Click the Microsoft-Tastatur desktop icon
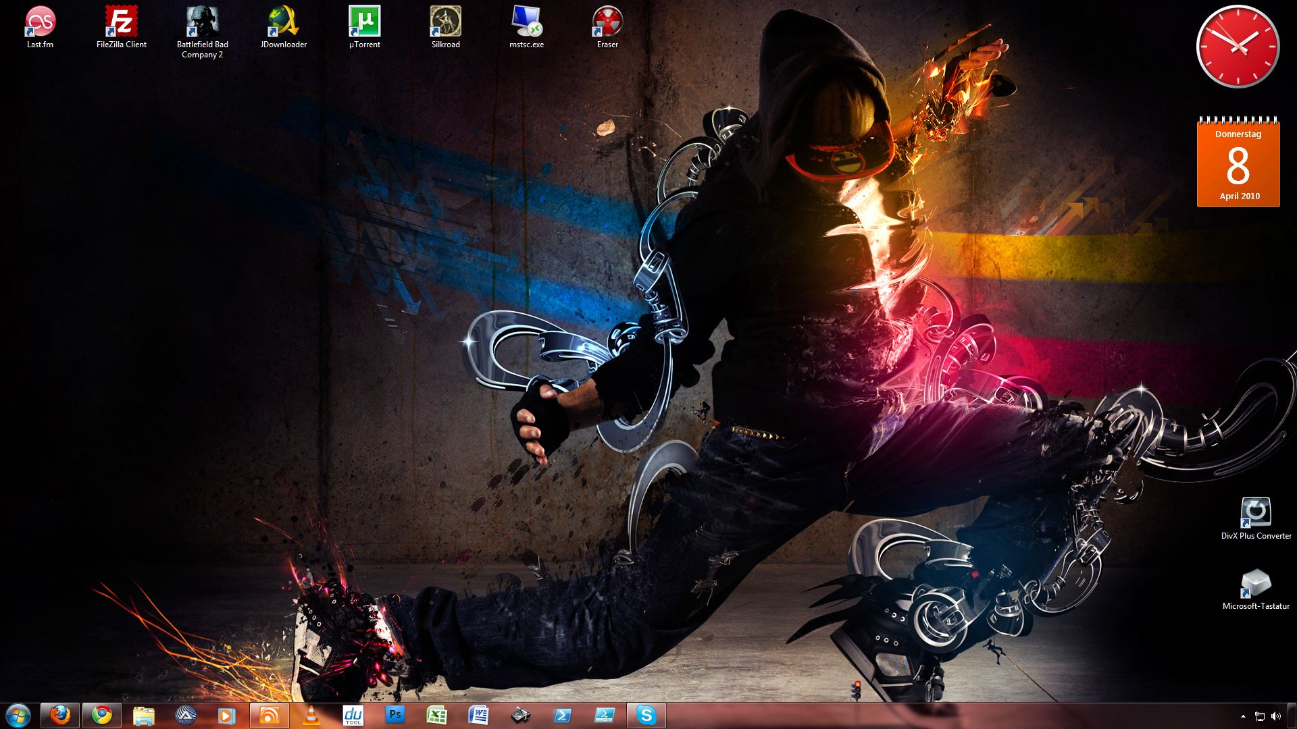Viewport: 1297px width, 729px height. (1256, 584)
